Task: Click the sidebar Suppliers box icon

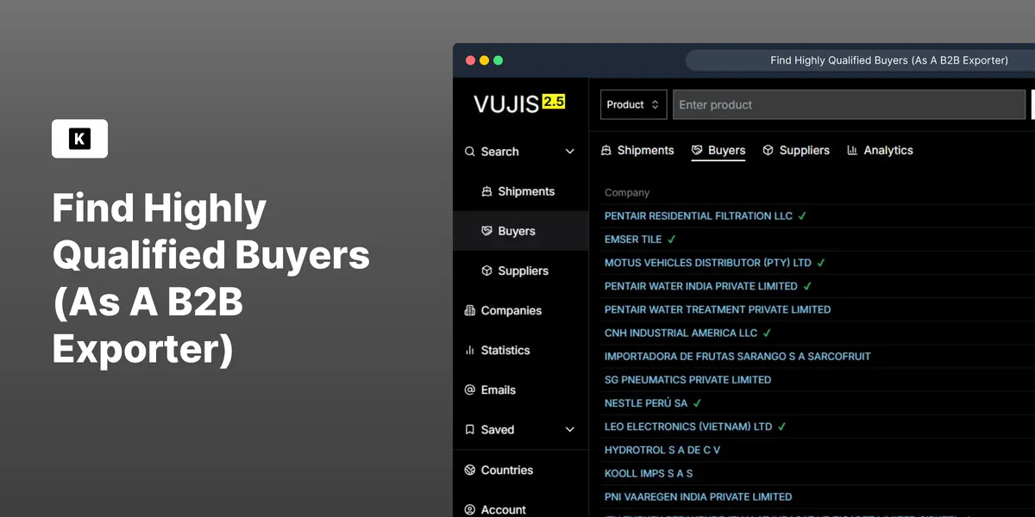Action: point(486,271)
